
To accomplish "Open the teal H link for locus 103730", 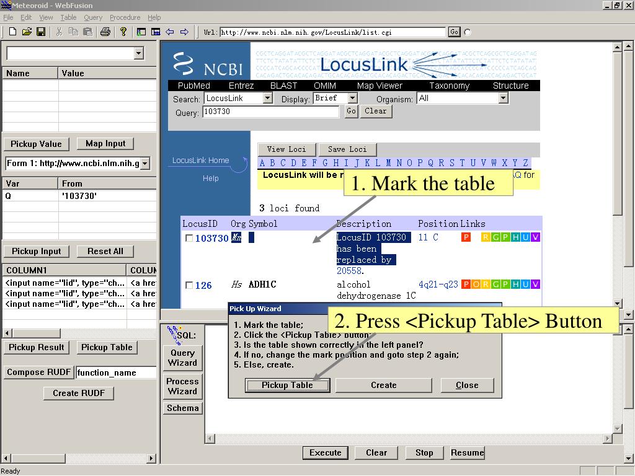I will coord(515,237).
